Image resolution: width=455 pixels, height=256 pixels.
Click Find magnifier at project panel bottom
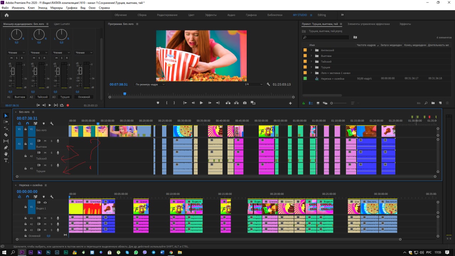pos(426,103)
